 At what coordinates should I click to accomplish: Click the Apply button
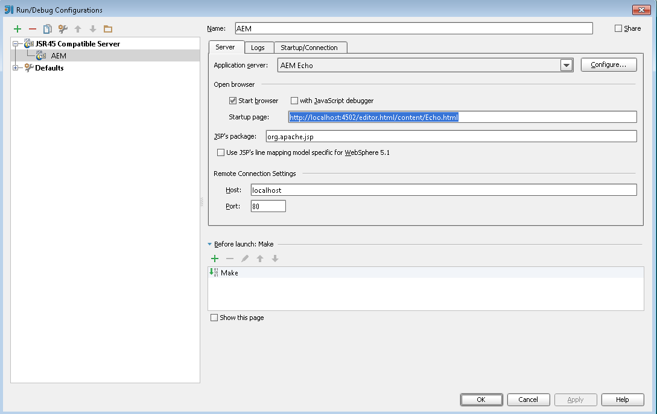(576, 400)
